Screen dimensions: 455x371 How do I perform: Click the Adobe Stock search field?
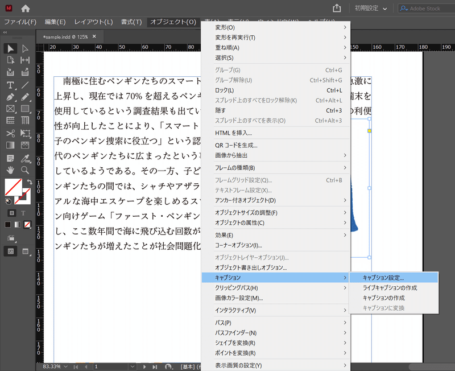point(426,9)
